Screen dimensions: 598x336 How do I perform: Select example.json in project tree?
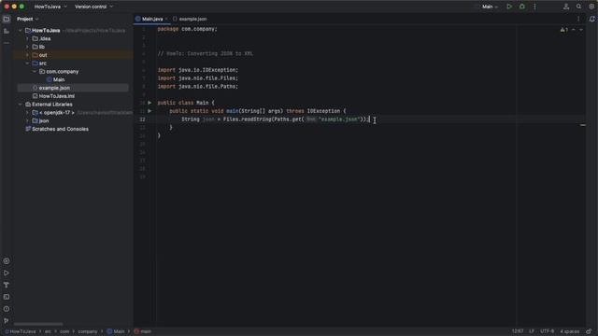(54, 88)
